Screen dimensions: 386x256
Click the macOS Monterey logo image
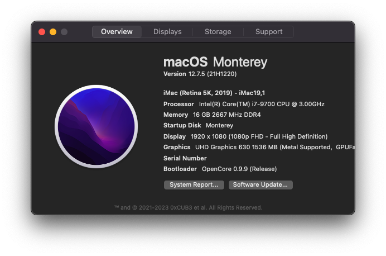click(x=96, y=126)
